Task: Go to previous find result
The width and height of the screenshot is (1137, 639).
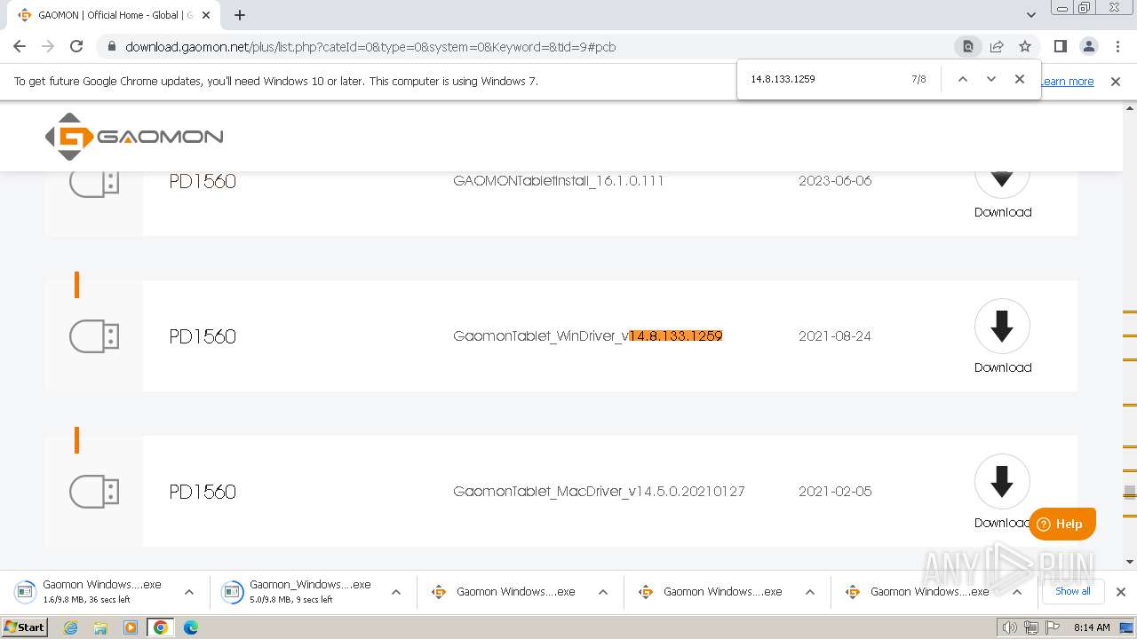Action: pyautogui.click(x=962, y=79)
